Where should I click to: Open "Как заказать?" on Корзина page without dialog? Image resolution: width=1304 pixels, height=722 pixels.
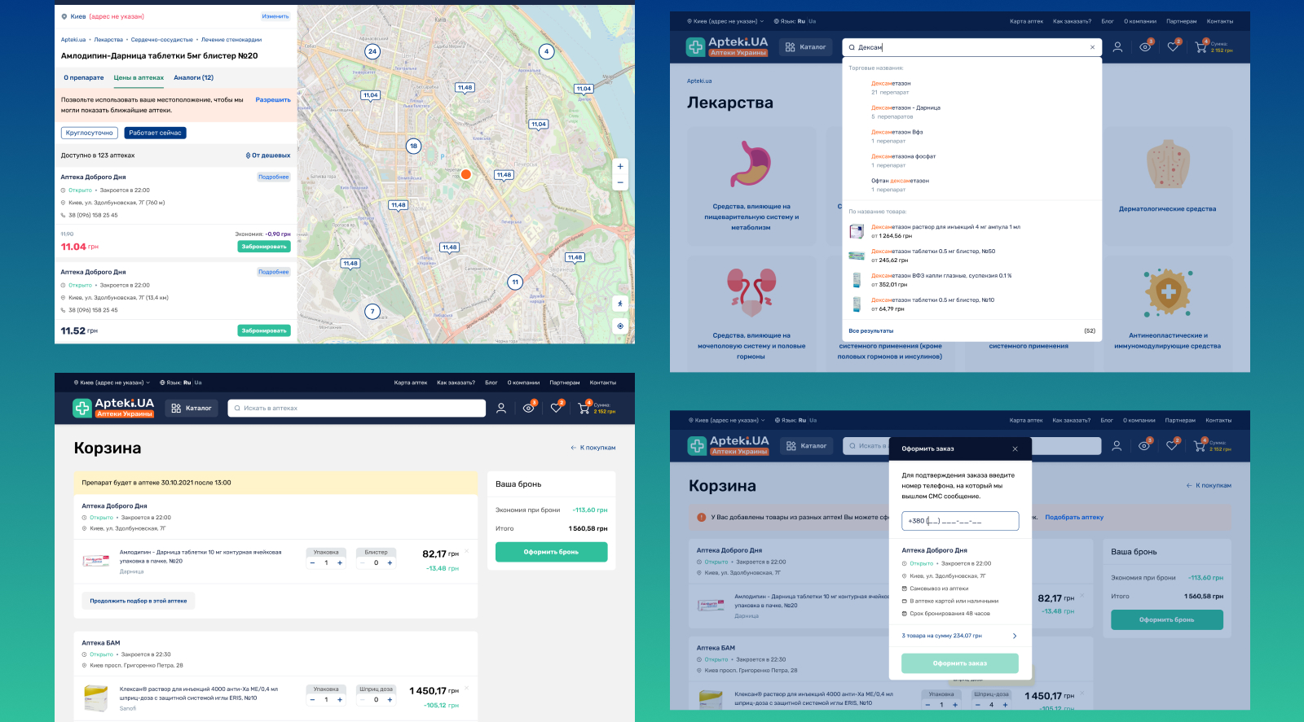coord(456,383)
